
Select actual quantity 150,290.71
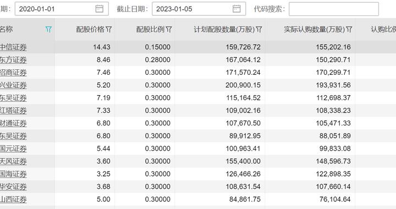coord(333,60)
